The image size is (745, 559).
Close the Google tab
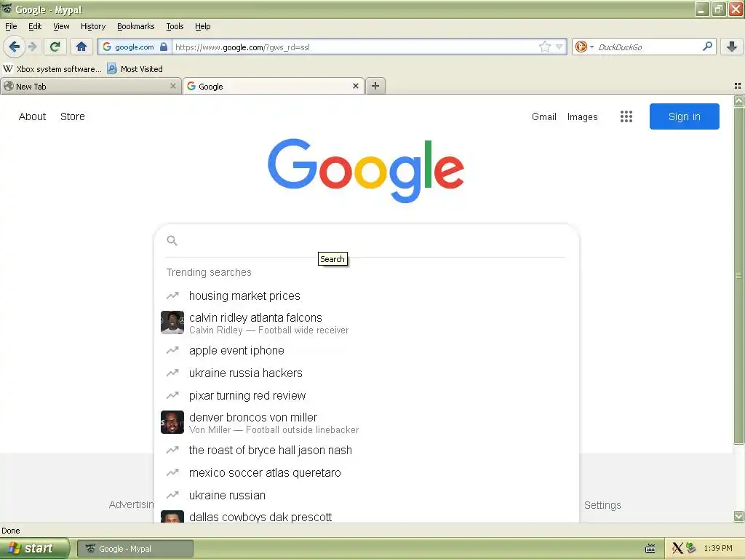(x=355, y=86)
